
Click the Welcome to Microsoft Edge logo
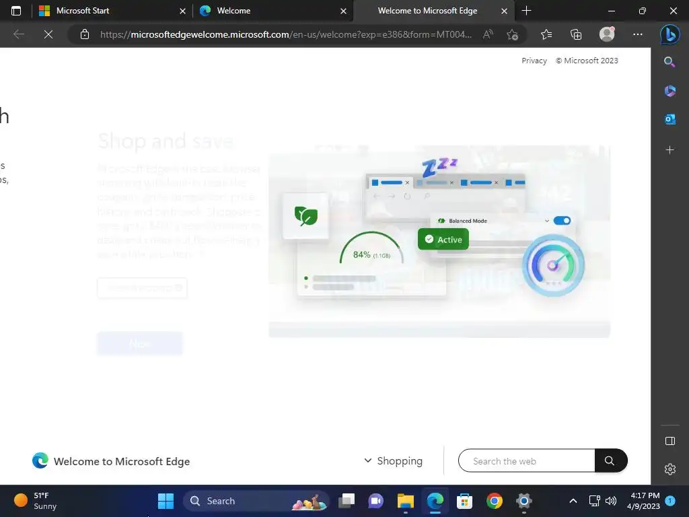click(x=111, y=460)
